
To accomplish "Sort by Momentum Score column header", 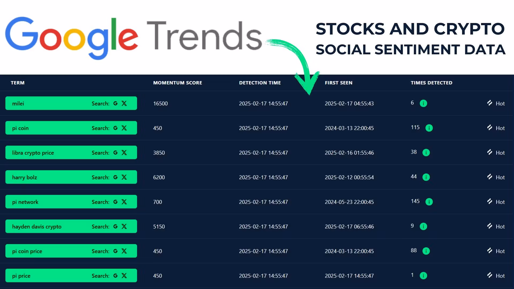I will 177,83.
